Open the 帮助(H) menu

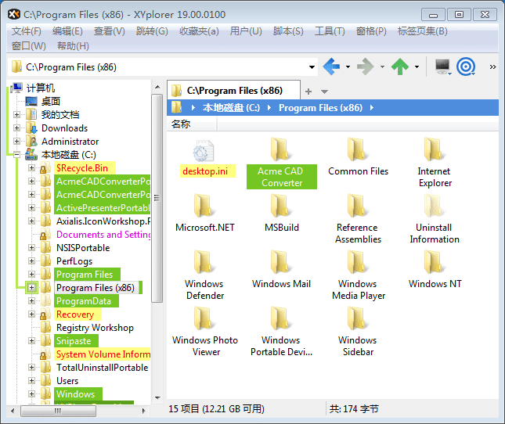click(x=73, y=46)
